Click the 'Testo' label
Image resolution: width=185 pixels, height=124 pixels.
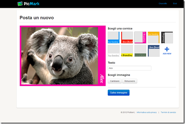[x=112, y=63]
